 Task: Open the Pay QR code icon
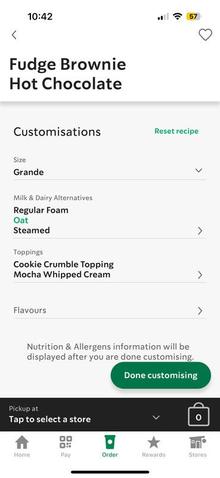click(66, 442)
